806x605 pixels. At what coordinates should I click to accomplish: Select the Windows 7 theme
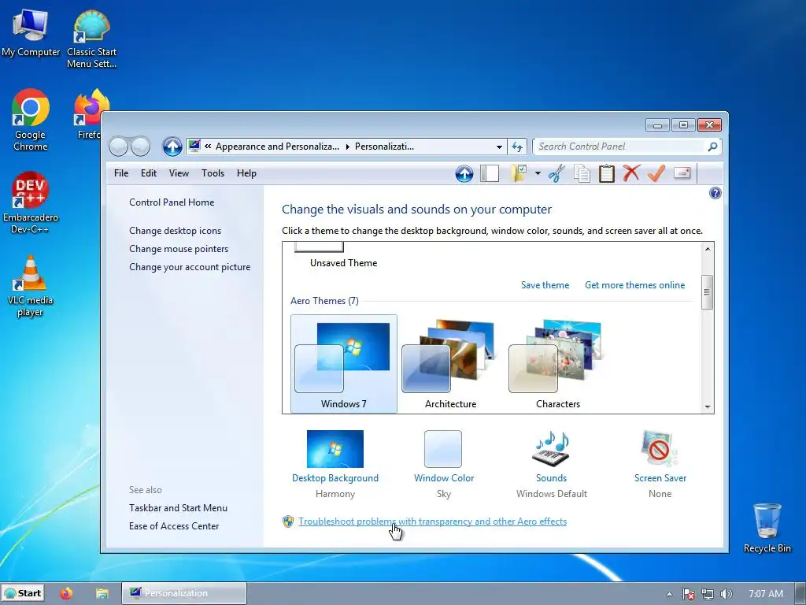point(344,364)
